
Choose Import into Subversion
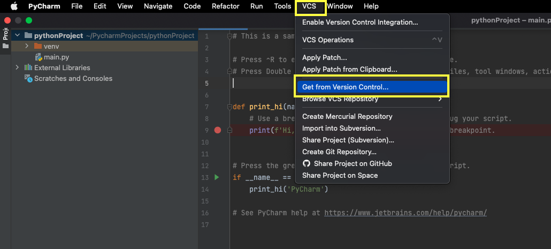coord(372,129)
